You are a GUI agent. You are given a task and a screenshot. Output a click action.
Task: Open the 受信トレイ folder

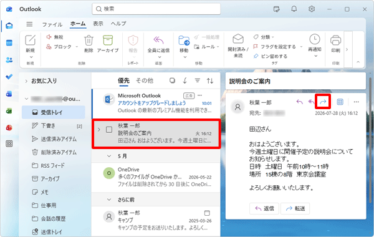(54, 112)
